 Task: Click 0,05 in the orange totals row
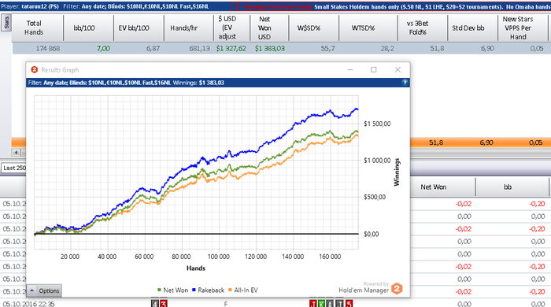tap(535, 142)
